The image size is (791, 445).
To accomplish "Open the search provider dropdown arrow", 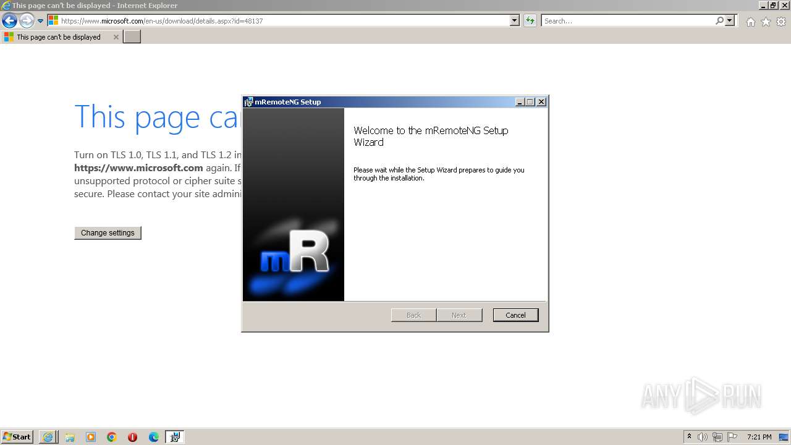I will (x=730, y=20).
